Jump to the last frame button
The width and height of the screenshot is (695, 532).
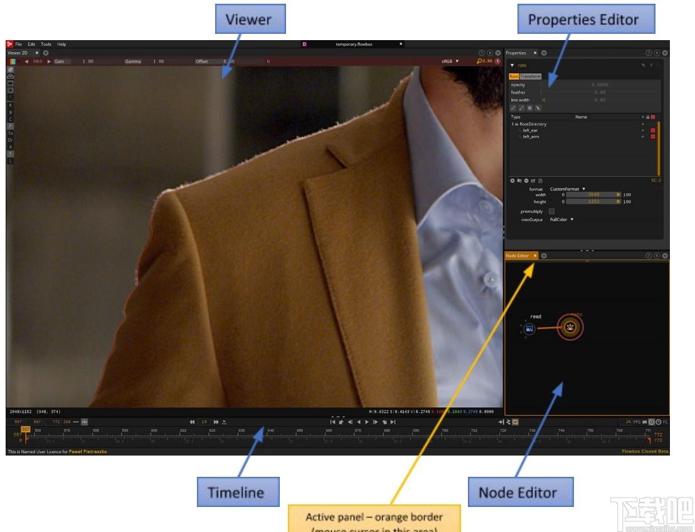coord(393,422)
